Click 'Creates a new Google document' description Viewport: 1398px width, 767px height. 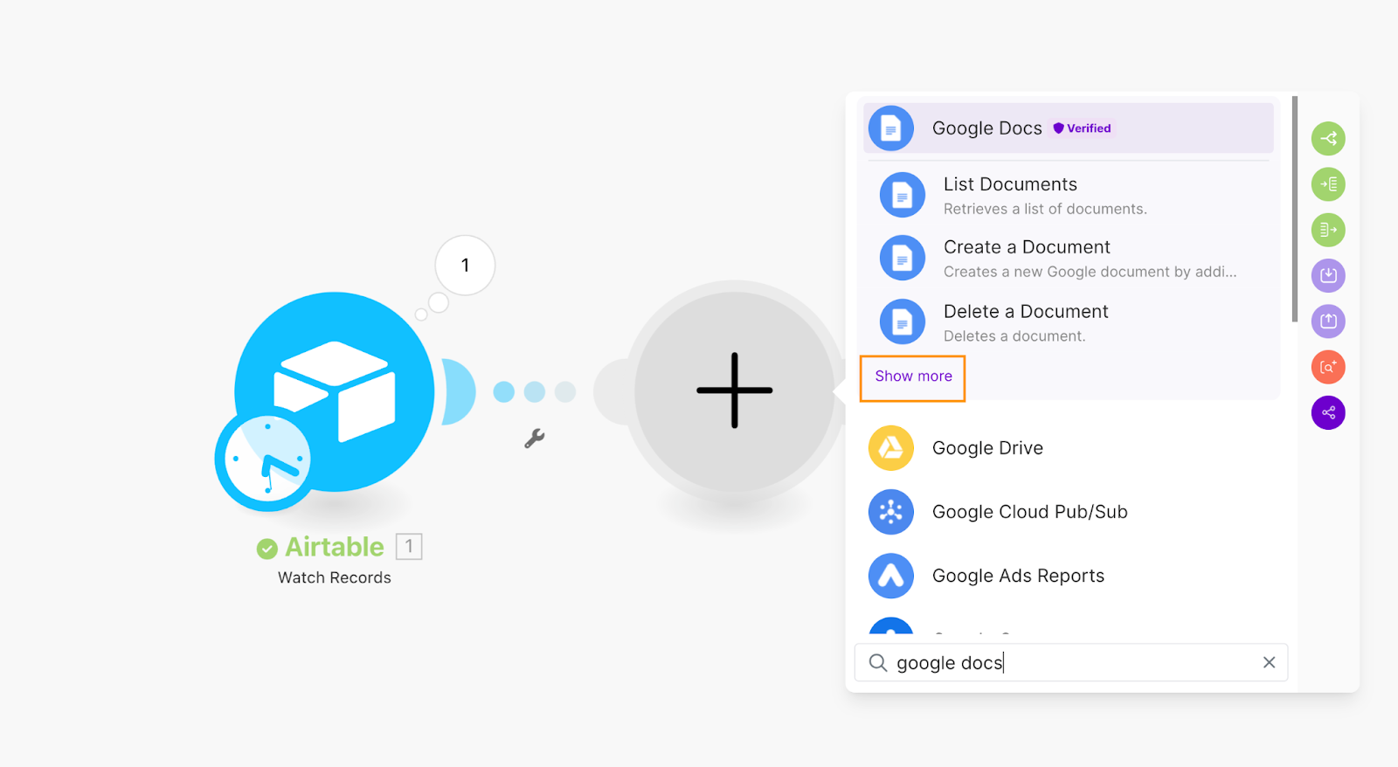pos(1090,272)
